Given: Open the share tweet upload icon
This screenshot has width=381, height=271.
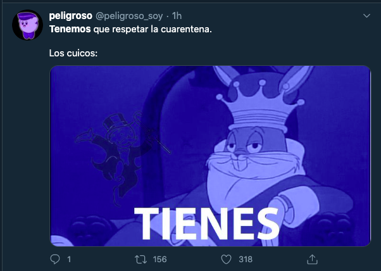Looking at the screenshot, I should (x=312, y=260).
